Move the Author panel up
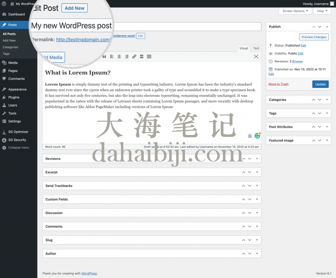This screenshot has width=336, height=278. click(x=243, y=254)
